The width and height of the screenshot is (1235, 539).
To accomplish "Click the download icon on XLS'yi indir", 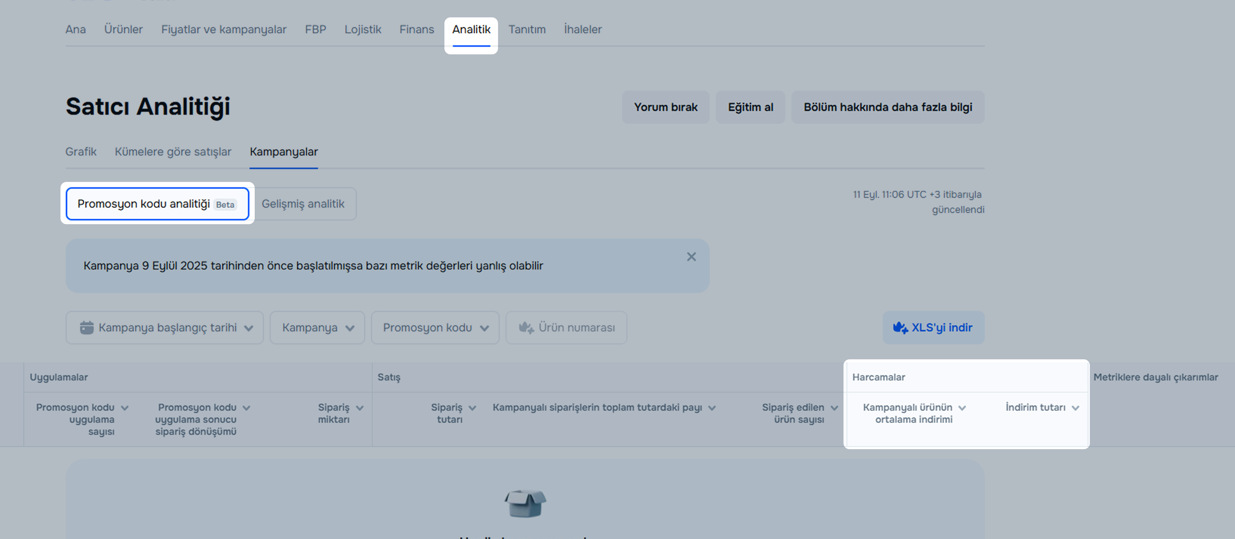I will click(900, 328).
